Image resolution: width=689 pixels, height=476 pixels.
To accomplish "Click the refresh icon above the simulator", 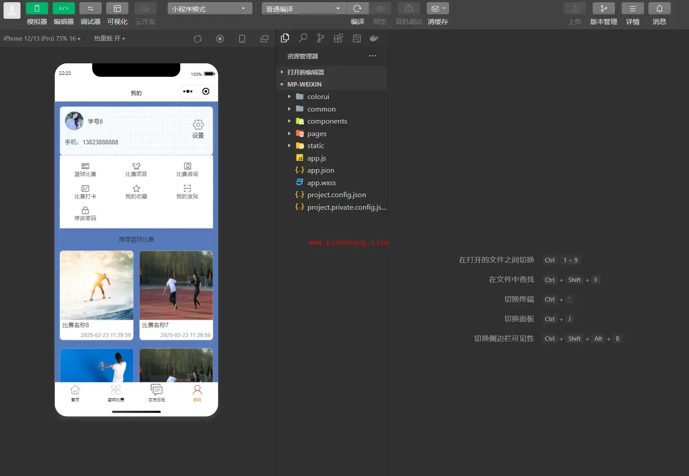I will pos(198,39).
